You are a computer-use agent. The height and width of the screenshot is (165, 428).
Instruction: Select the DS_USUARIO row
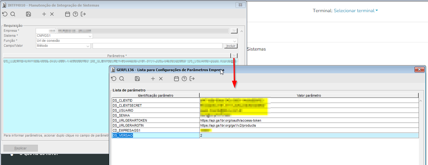tap(265, 110)
